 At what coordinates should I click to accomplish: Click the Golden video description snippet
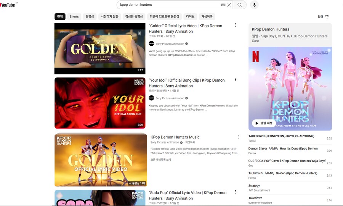click(x=192, y=53)
